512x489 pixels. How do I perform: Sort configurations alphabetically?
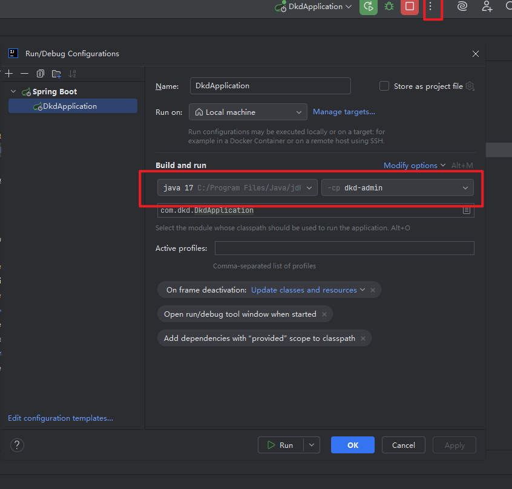(72, 74)
